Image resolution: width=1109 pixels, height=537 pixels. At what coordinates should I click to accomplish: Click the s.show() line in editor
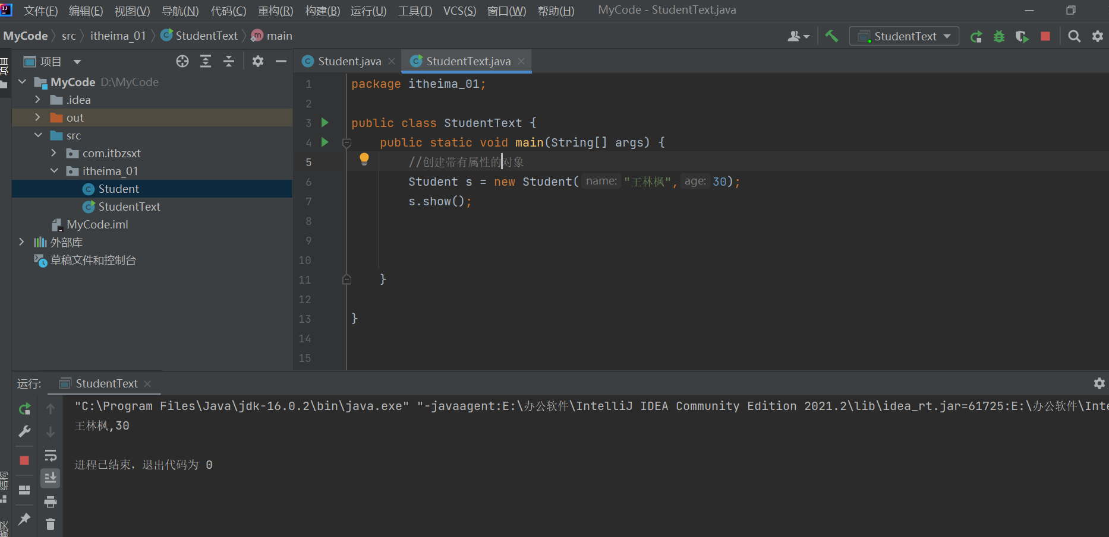pyautogui.click(x=440, y=202)
